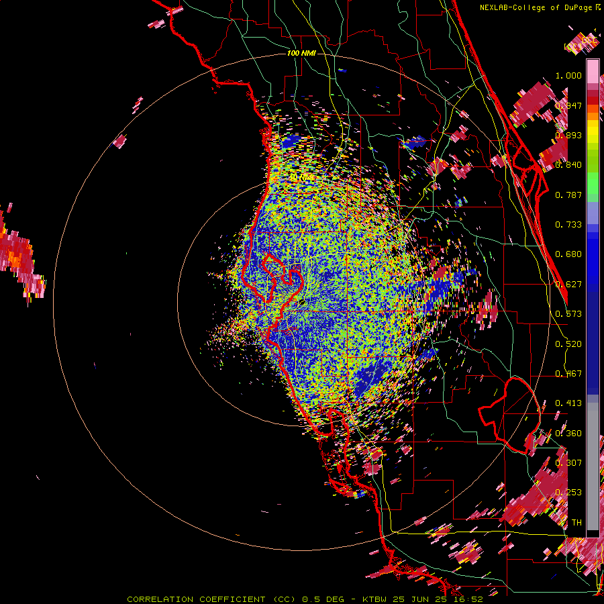The image size is (604, 604).
Task: Click the TH threshold label on scale
Action: click(x=576, y=523)
